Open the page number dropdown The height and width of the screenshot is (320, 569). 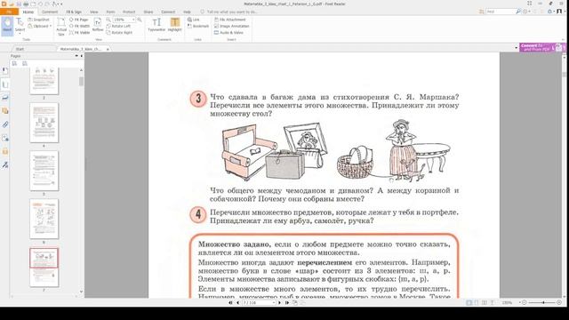(x=274, y=302)
